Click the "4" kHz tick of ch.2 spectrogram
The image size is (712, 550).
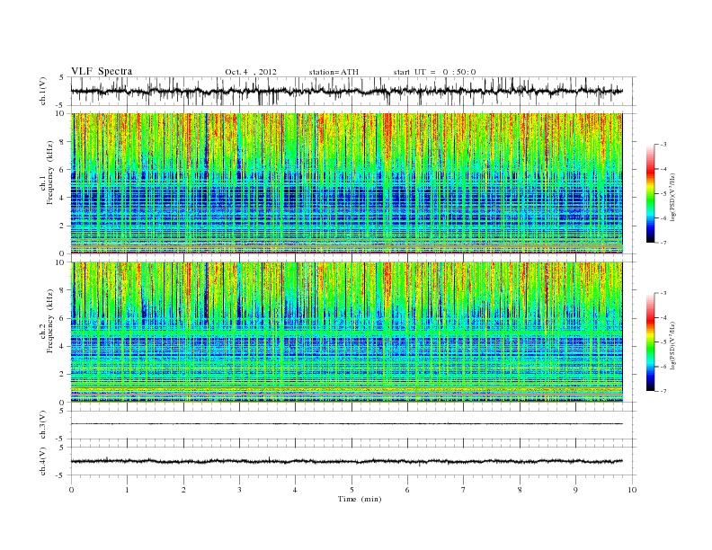(62, 346)
